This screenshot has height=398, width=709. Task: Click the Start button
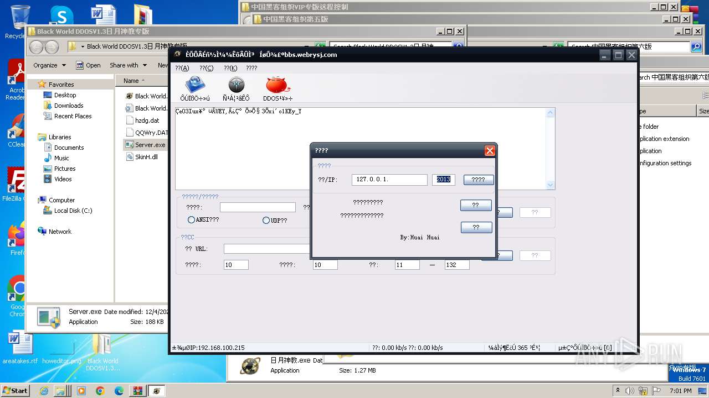click(15, 390)
